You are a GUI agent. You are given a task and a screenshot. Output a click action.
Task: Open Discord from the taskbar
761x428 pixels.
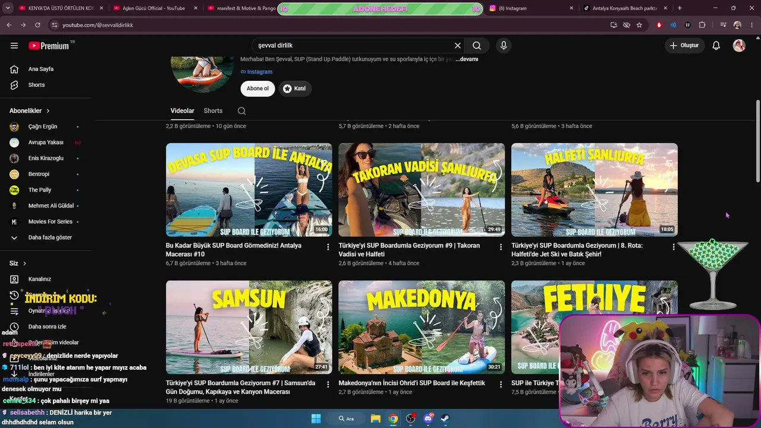coord(428,418)
